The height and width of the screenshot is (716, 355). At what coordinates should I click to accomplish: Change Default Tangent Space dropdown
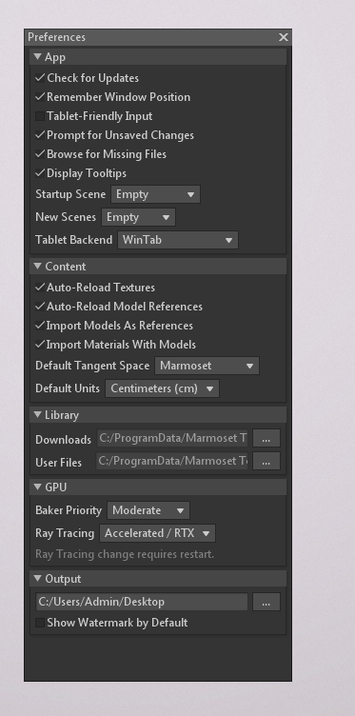(207, 366)
